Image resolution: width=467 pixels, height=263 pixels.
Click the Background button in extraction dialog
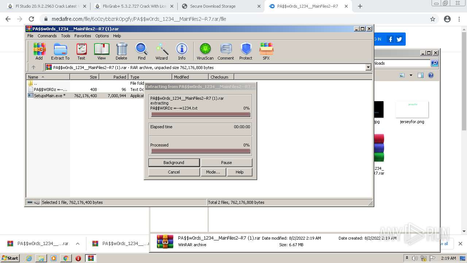pos(174,163)
